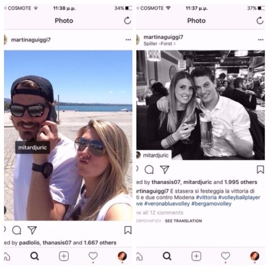269x269 pixels.
Task: Toggle bookmark save on right restaurant photo
Action: (260, 169)
